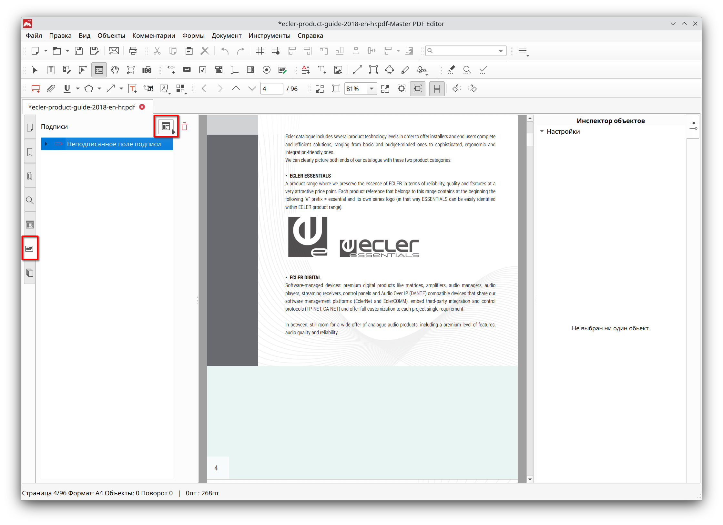Select the Hand tool in the toolbar
The image size is (723, 525).
coord(115,70)
